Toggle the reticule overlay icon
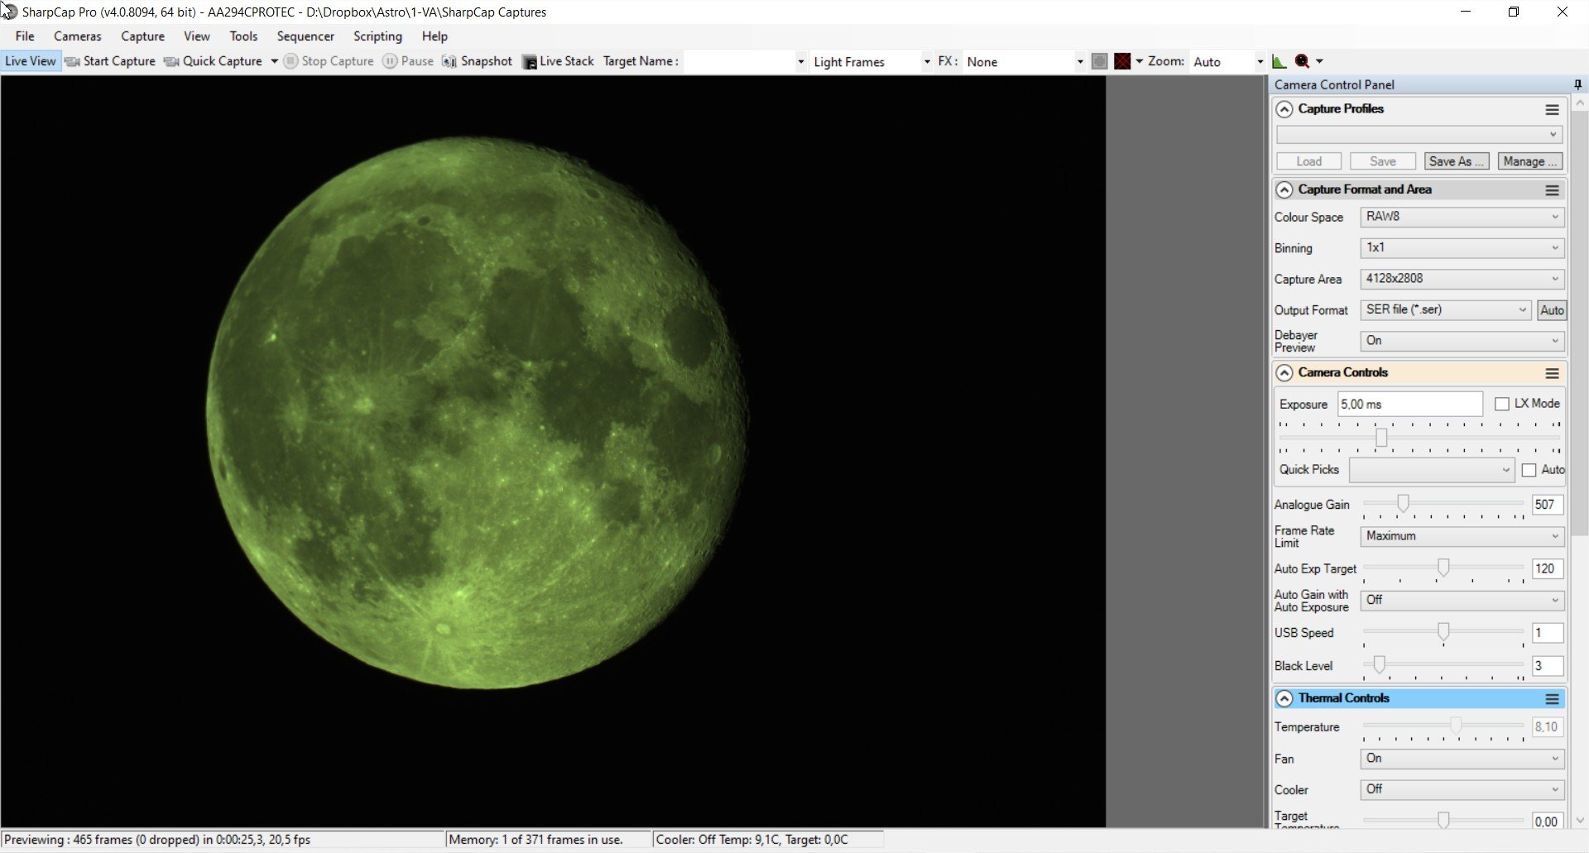 click(x=1122, y=61)
